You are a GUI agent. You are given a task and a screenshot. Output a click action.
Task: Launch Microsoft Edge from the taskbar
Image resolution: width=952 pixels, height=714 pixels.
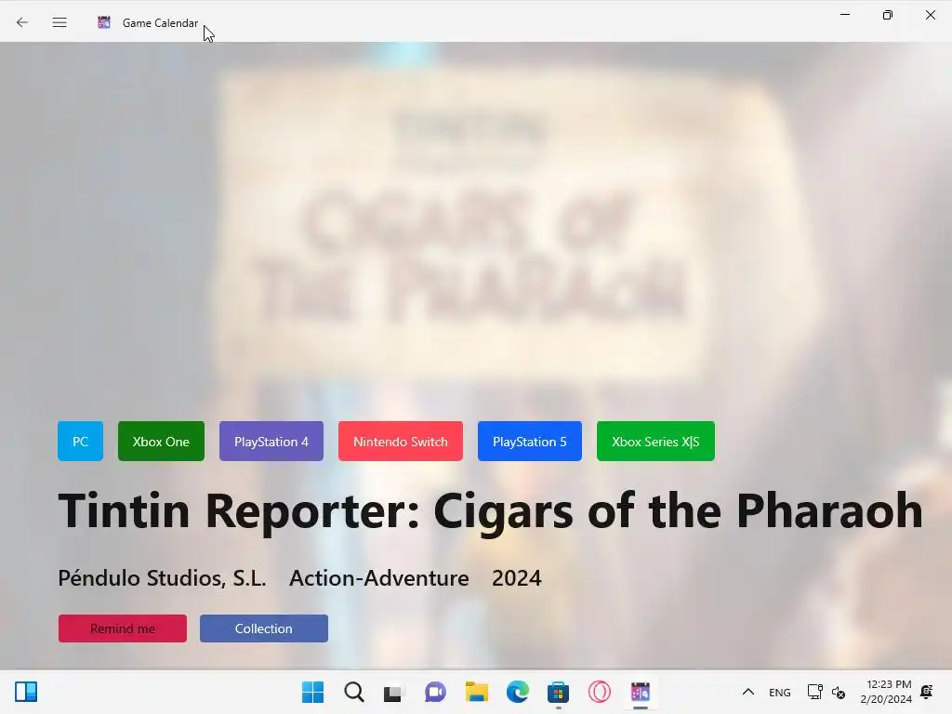[x=517, y=692]
